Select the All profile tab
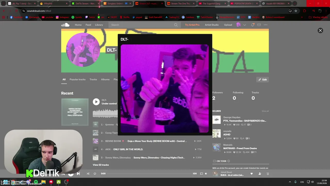 tap(64, 80)
